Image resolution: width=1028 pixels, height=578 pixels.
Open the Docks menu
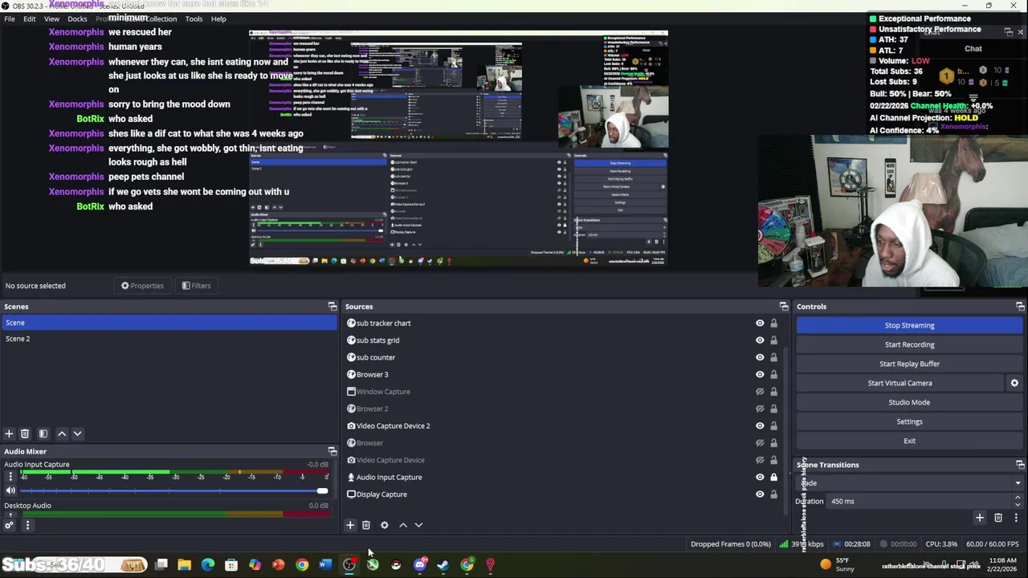point(77,18)
